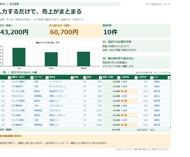Select the product cell クロスセット
Viewport: 190px width, 157px height.
(55, 111)
